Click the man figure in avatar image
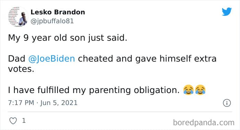Image resolution: width=240 pixels, height=130 pixels. 23,19
